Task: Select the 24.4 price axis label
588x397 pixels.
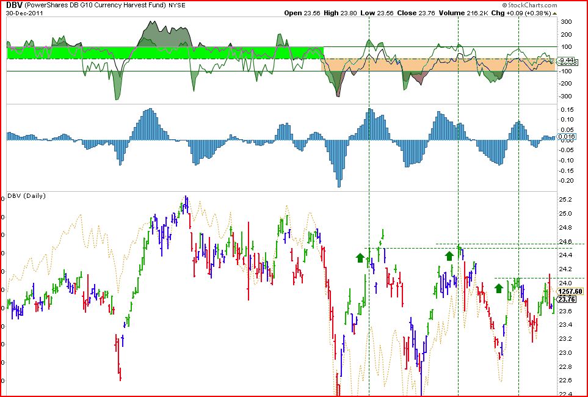Action: click(566, 255)
